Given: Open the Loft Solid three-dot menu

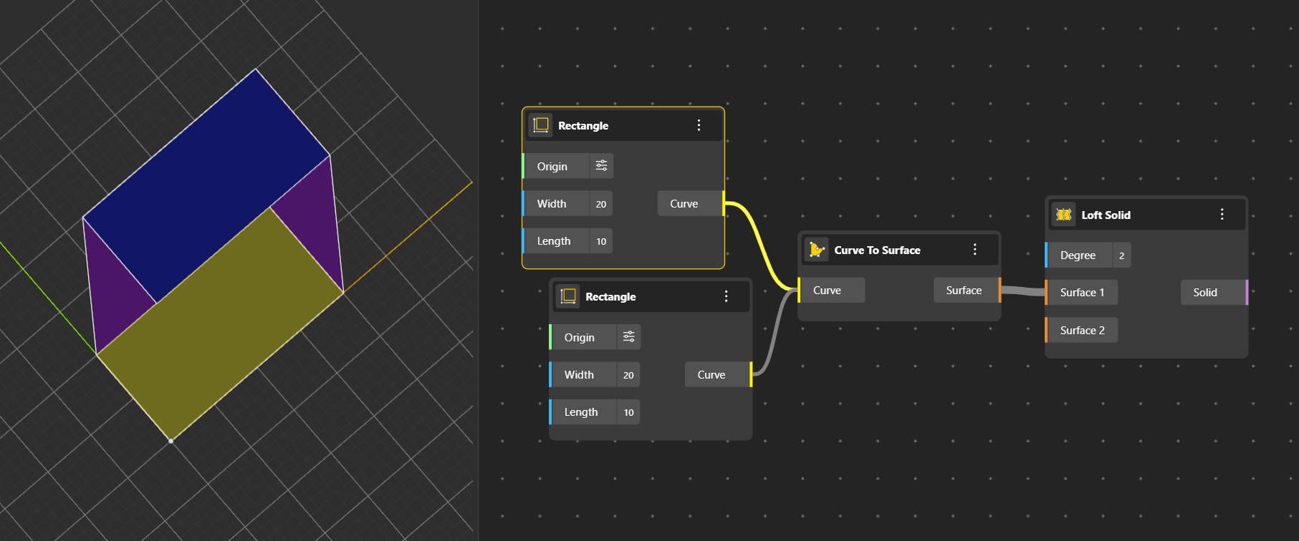Looking at the screenshot, I should pyautogui.click(x=1222, y=215).
